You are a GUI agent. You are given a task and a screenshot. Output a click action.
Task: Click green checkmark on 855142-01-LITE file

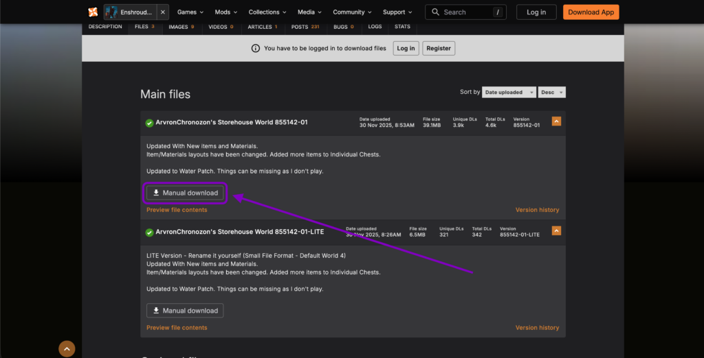149,232
